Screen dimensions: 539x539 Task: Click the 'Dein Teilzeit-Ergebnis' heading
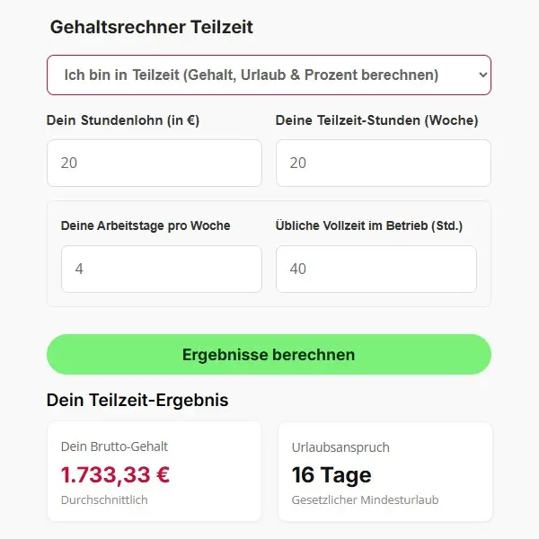(137, 400)
